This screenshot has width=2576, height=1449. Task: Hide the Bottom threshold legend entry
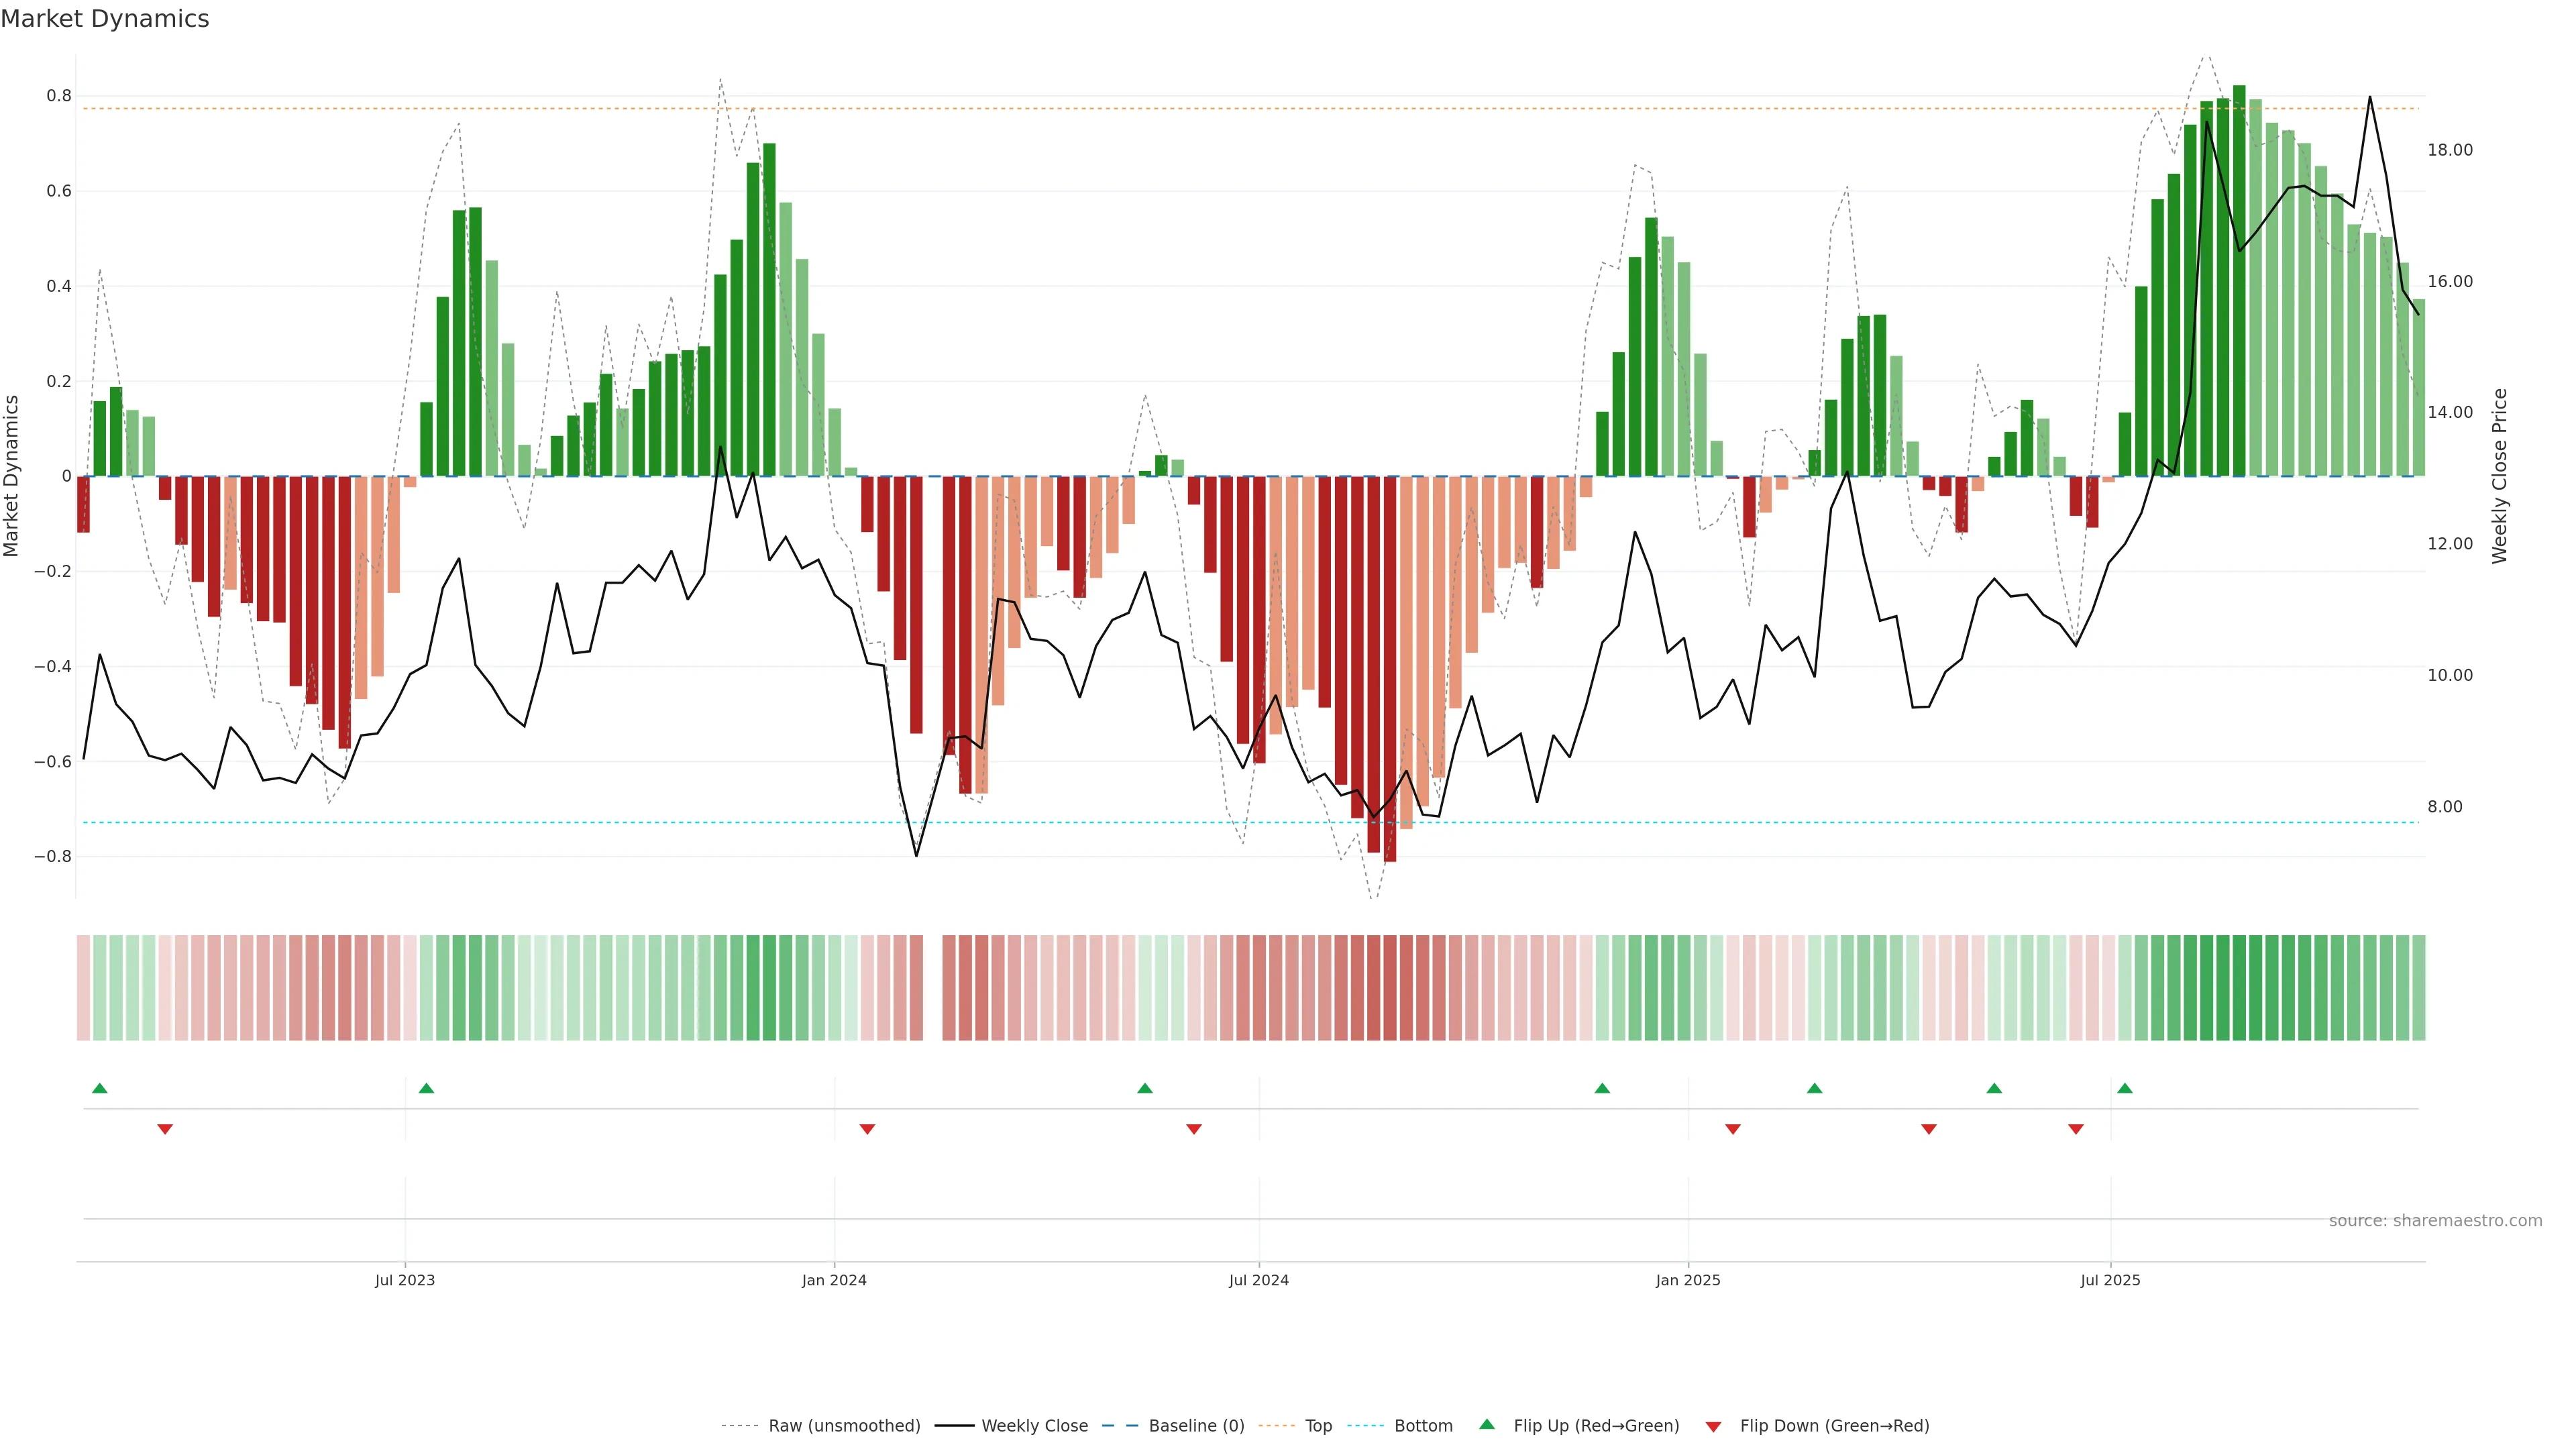[1423, 1426]
